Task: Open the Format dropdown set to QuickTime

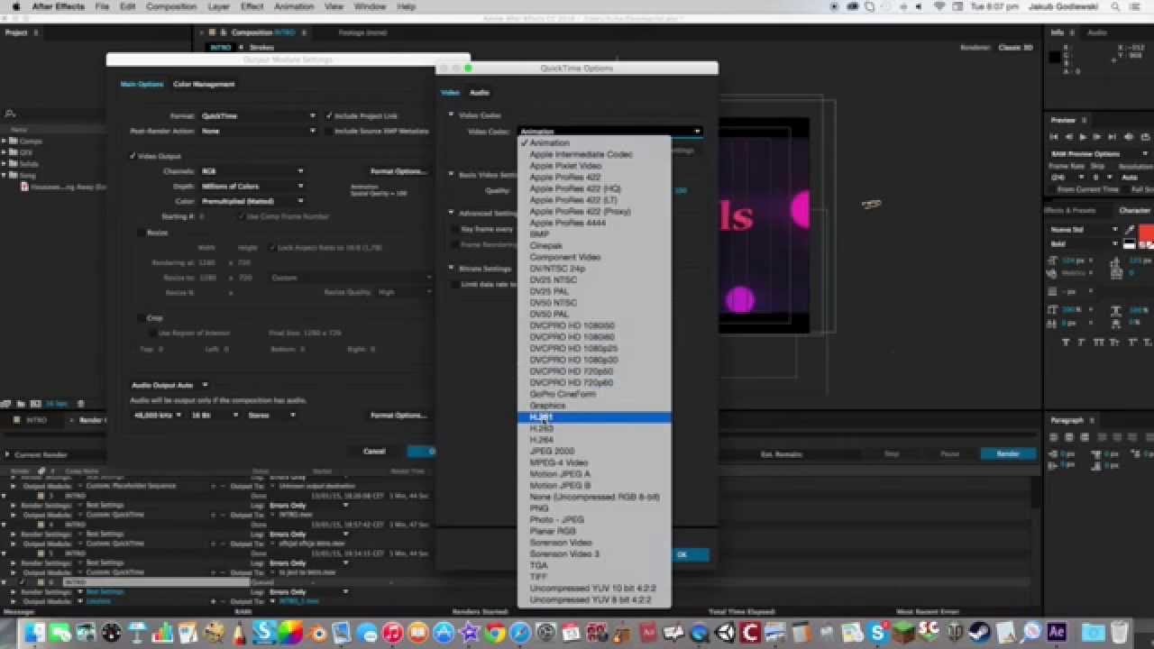Action: click(258, 116)
